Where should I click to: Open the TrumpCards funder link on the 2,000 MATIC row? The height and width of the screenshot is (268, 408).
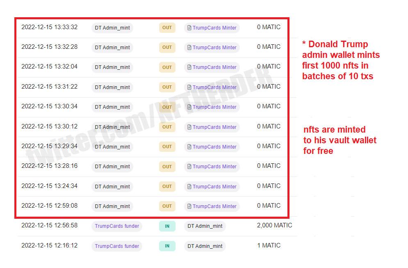[x=116, y=226]
